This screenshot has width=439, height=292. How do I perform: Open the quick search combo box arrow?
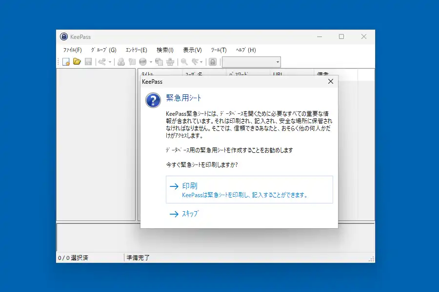click(278, 62)
